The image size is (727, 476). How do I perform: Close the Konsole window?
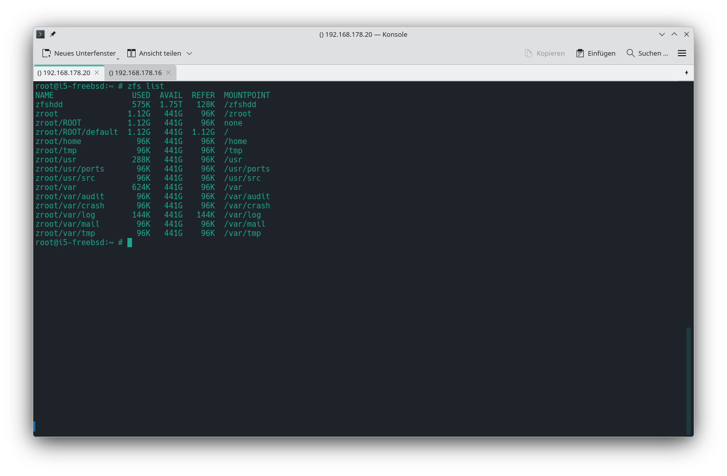click(687, 34)
